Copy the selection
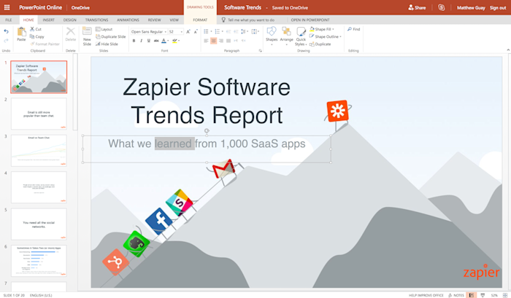 pyautogui.click(x=36, y=36)
